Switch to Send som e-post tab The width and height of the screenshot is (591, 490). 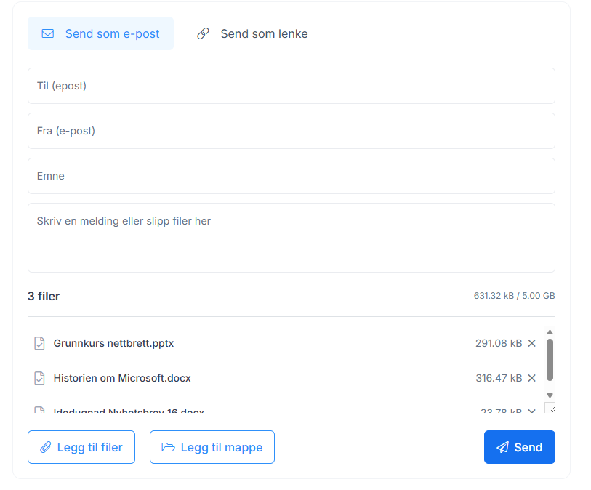coord(100,33)
